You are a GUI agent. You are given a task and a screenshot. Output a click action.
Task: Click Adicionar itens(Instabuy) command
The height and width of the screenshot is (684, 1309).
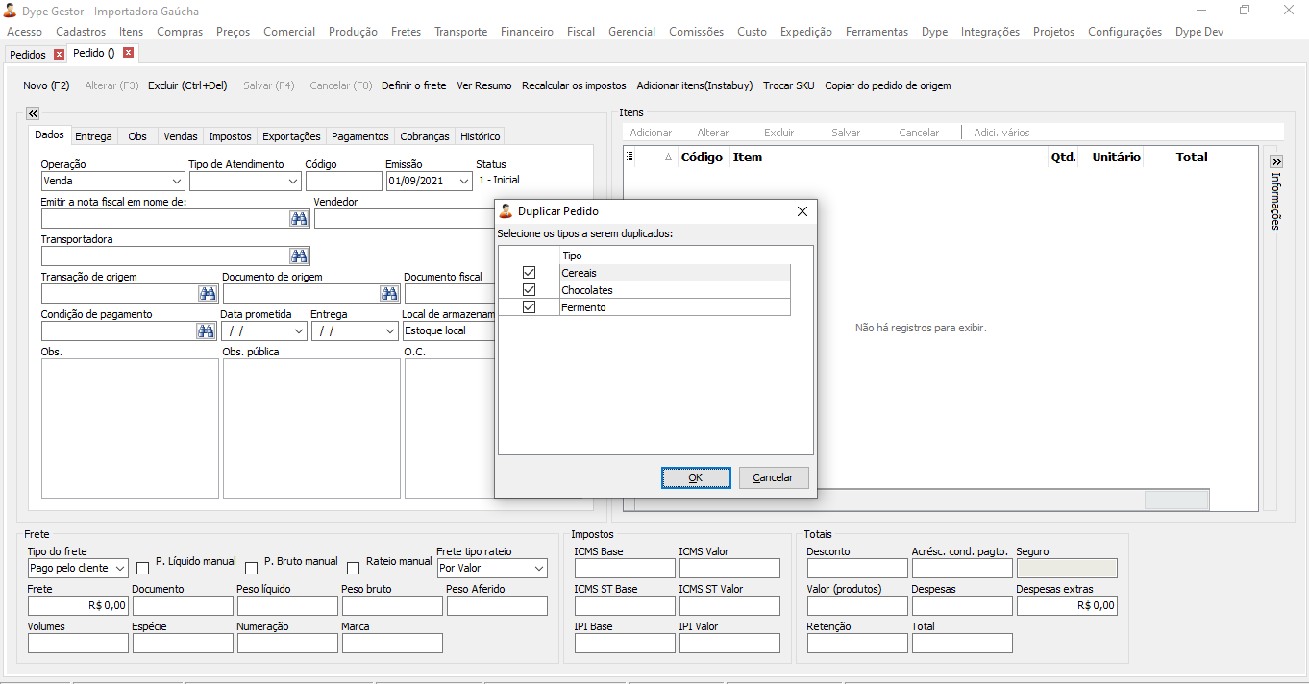(x=695, y=85)
